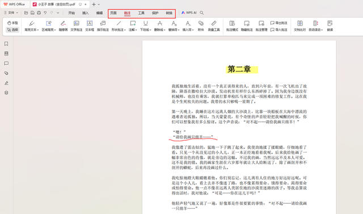Click the Save icon in quick toolbar
Screen dimensions: 363x214
[32, 12]
